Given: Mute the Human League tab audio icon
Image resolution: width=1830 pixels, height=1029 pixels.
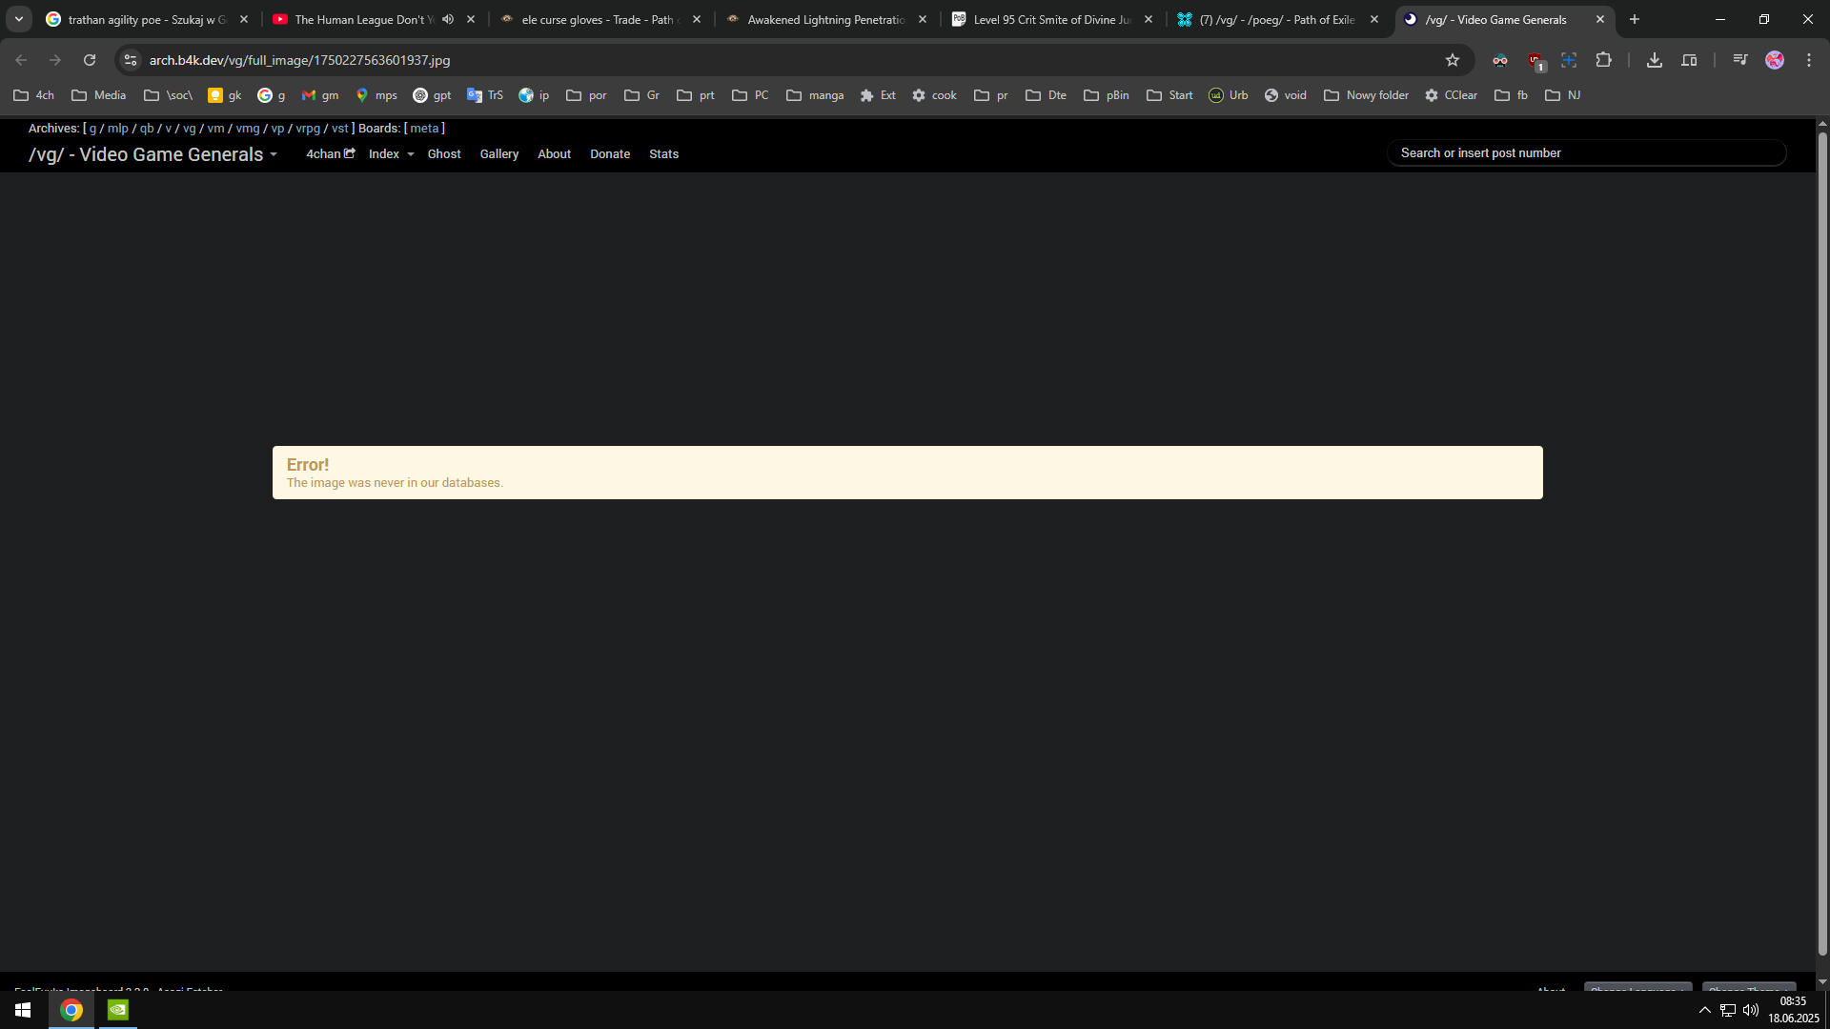Looking at the screenshot, I should (448, 19).
